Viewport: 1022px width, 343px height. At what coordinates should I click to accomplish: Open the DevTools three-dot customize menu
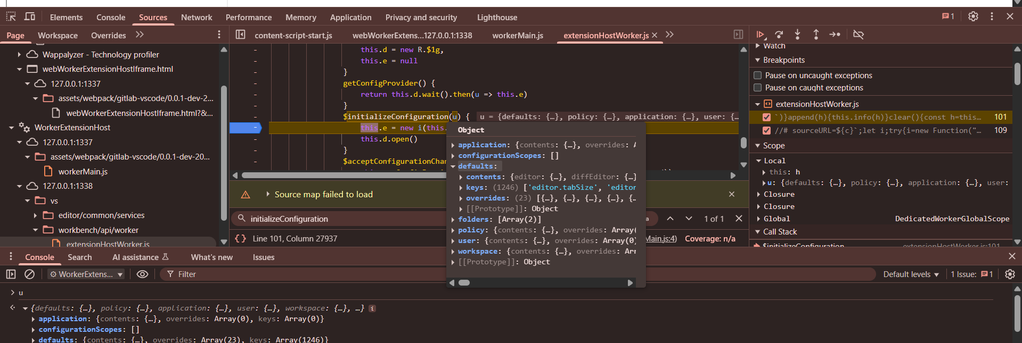pos(992,16)
